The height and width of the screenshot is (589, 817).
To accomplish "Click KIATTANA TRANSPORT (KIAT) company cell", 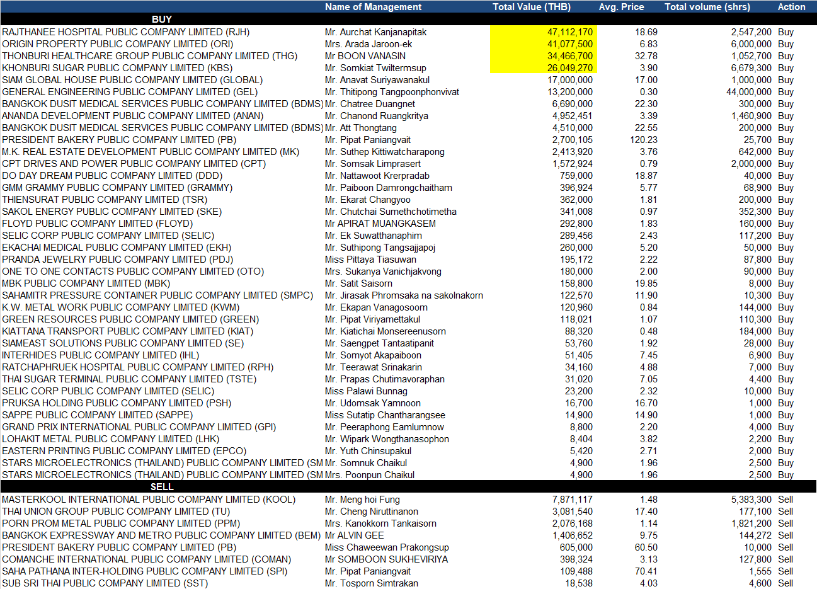I will [128, 331].
